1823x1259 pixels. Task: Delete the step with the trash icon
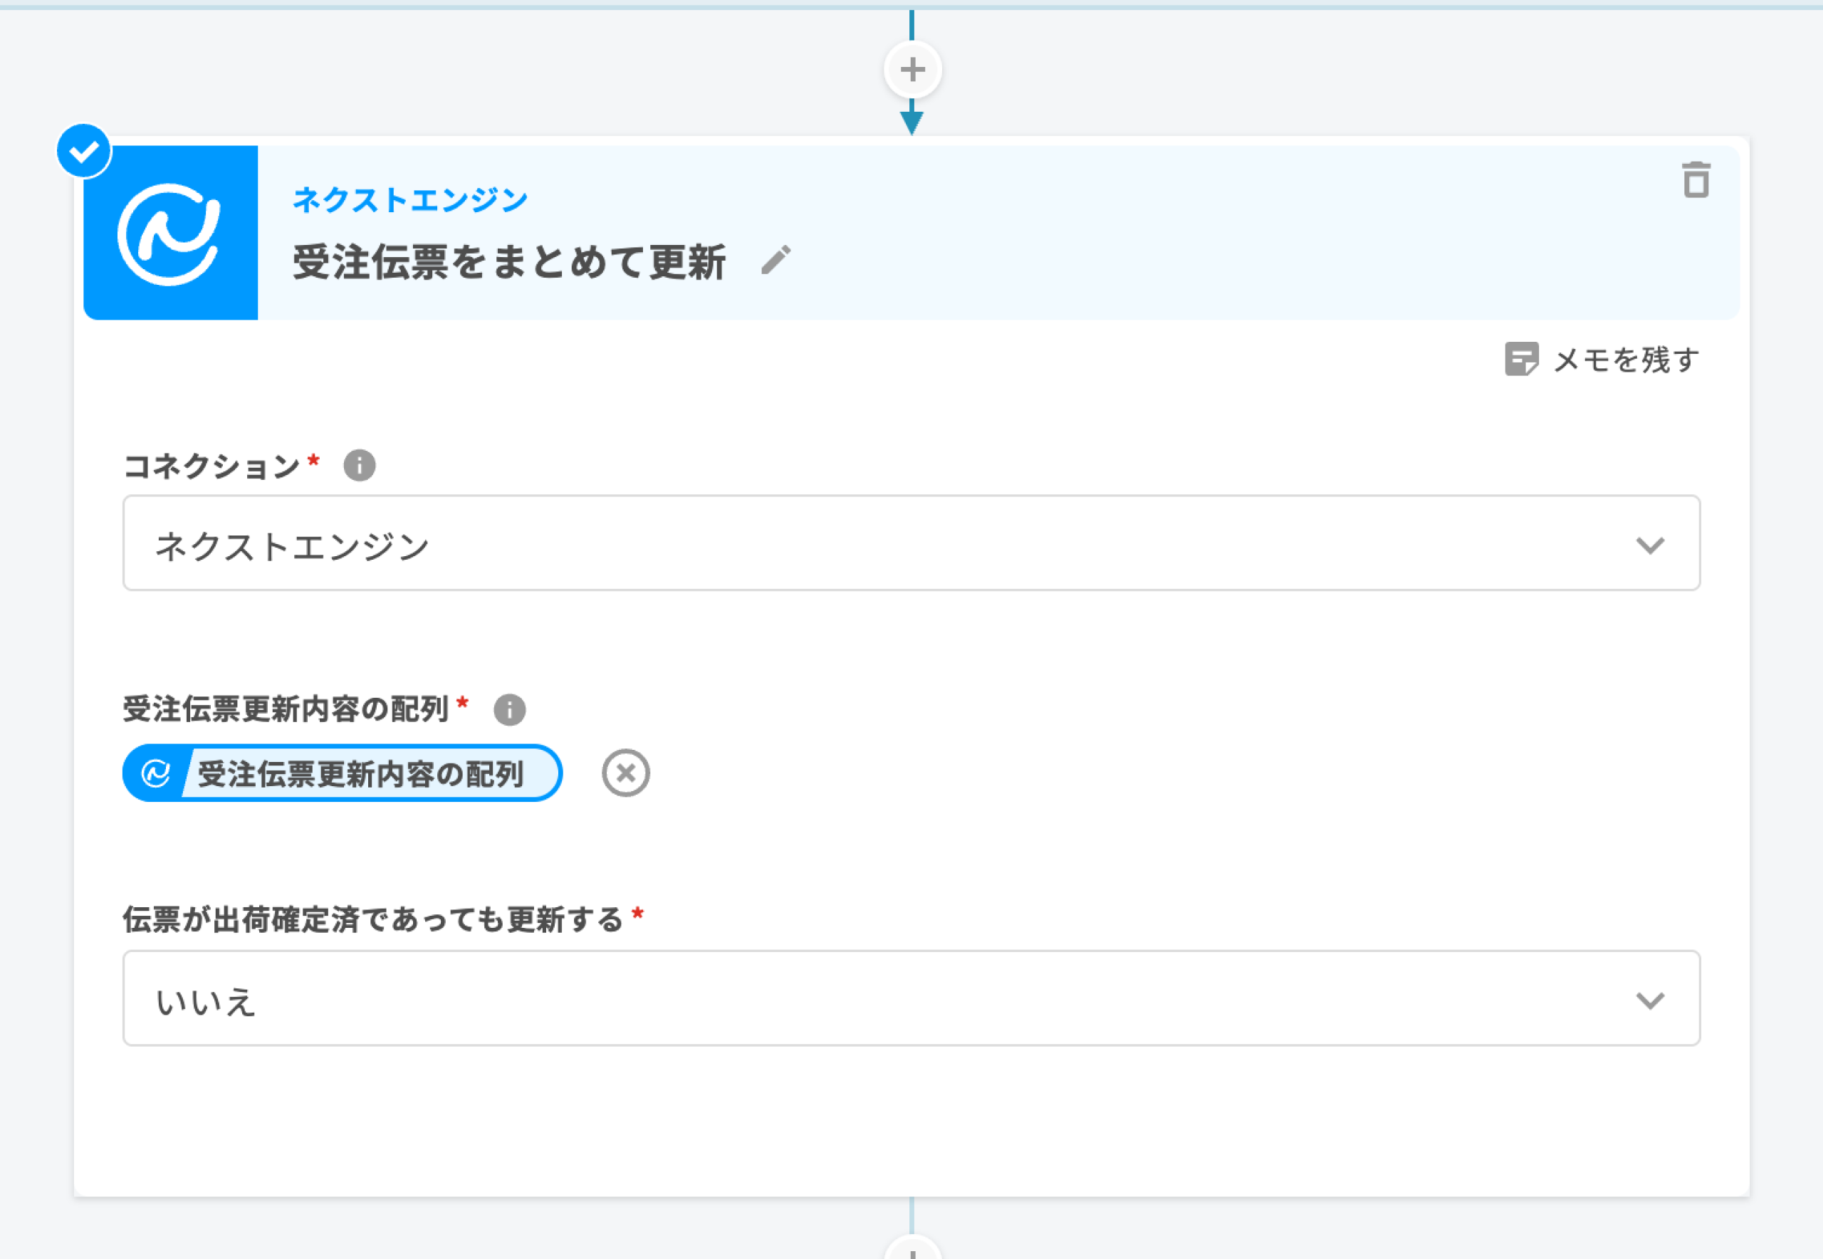1696,180
